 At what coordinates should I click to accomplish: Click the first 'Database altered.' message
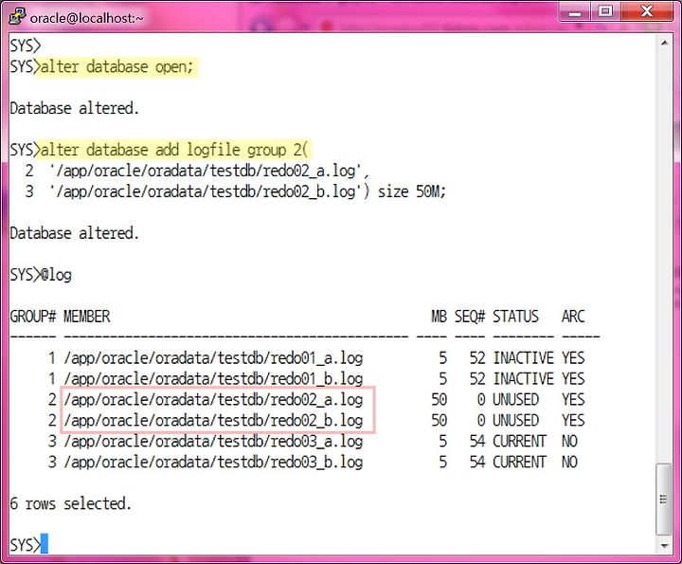pyautogui.click(x=75, y=108)
